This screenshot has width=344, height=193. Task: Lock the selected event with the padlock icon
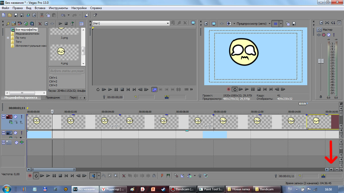[154, 176]
